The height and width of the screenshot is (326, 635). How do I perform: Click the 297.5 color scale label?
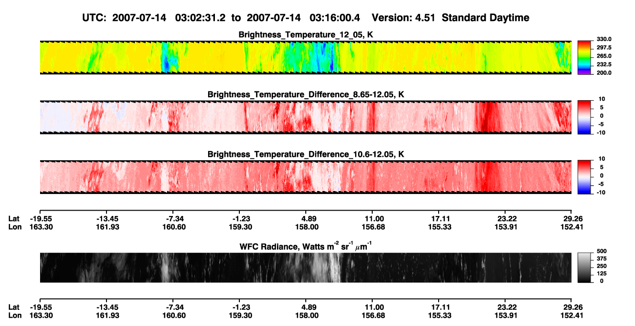click(x=605, y=48)
